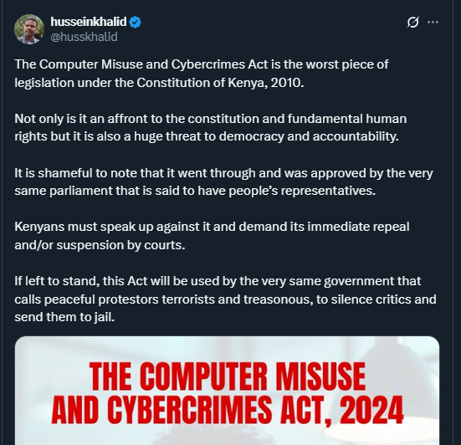Open the three-dot more options menu
Screen dimensions: 461x445
click(x=433, y=22)
